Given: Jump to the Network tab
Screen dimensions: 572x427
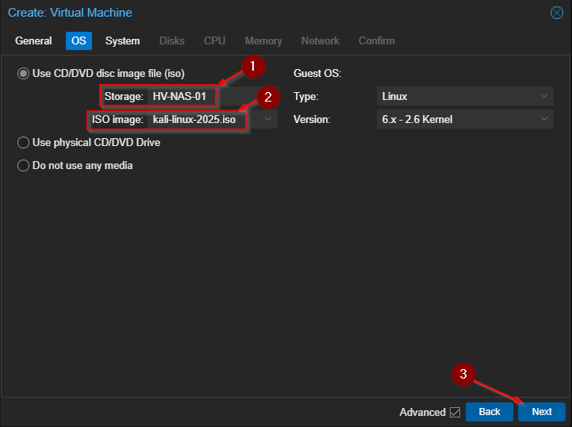Looking at the screenshot, I should 320,40.
